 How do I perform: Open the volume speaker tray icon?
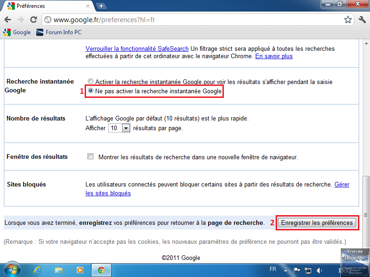click(319, 271)
